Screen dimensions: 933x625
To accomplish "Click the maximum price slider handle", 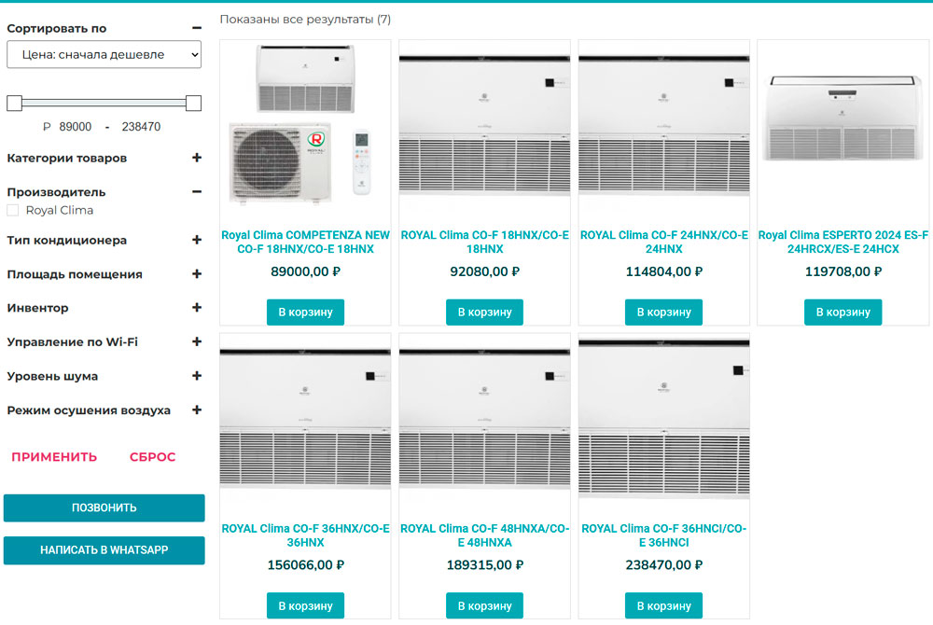I will (193, 103).
